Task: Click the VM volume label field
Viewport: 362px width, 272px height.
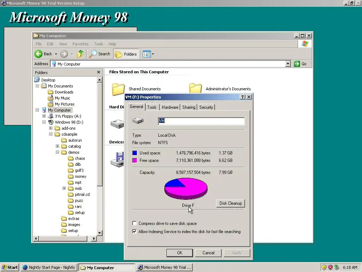Action: tap(201, 121)
